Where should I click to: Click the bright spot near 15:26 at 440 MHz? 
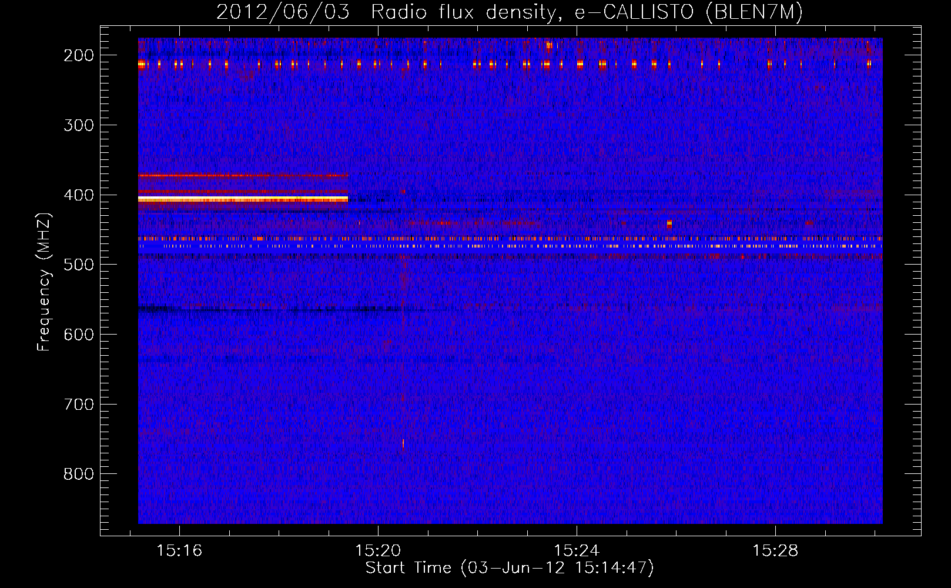coord(669,223)
